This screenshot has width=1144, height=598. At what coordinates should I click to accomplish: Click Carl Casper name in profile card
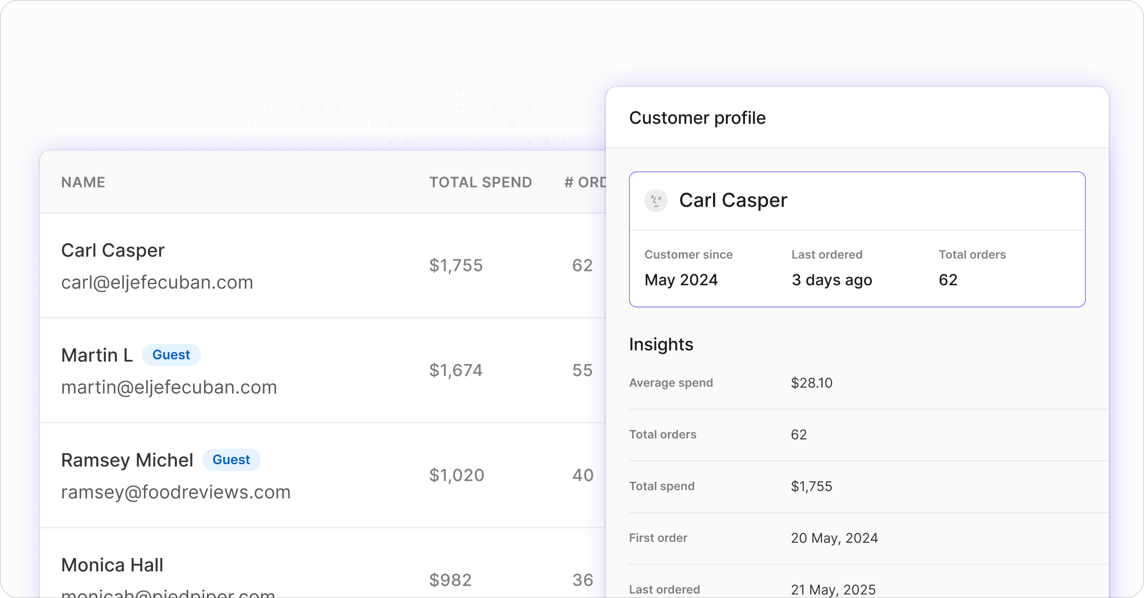733,200
